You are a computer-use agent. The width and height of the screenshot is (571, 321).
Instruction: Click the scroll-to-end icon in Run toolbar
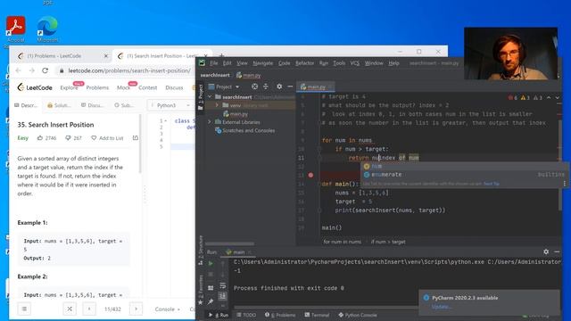coord(222,296)
